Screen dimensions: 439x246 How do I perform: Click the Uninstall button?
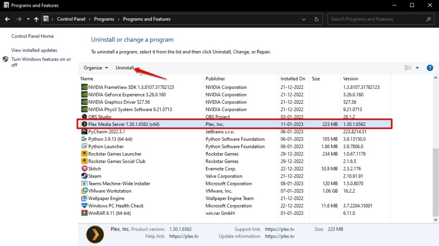pyautogui.click(x=125, y=68)
